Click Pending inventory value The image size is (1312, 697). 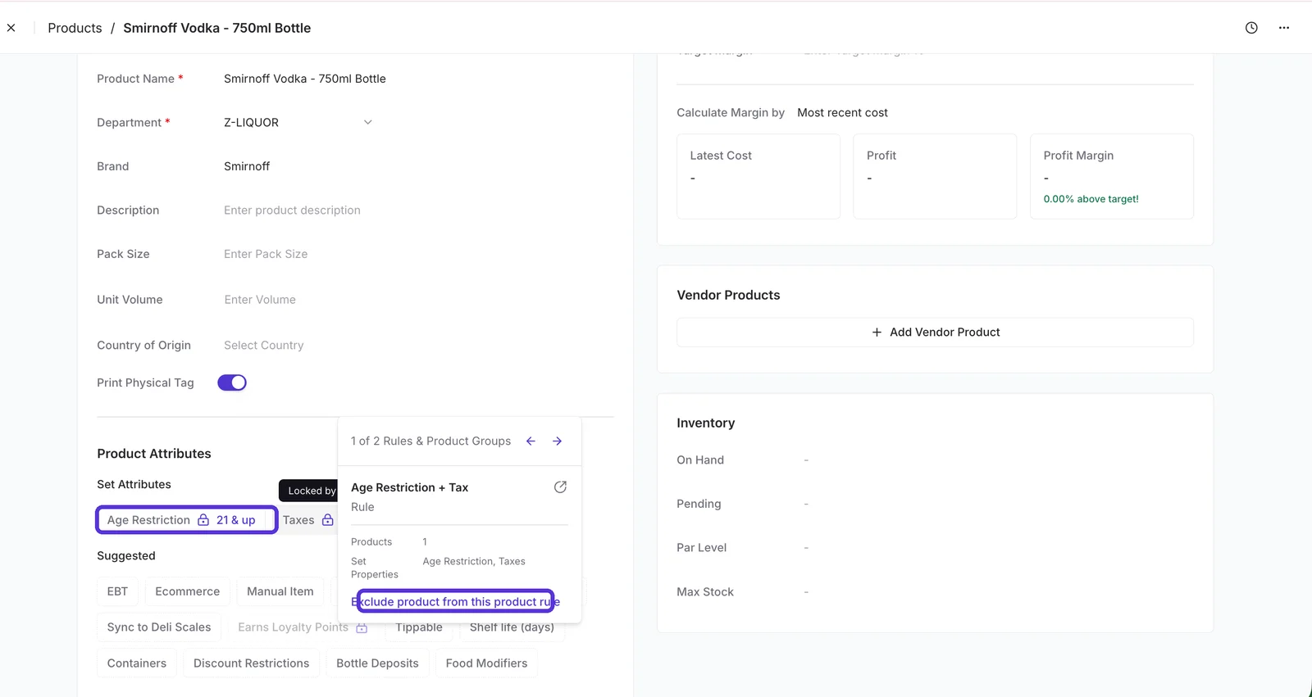[806, 505]
